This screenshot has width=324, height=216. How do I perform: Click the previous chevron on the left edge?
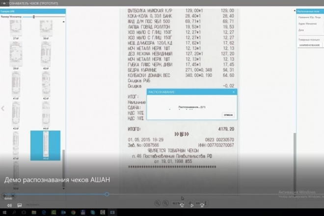pos(2,108)
